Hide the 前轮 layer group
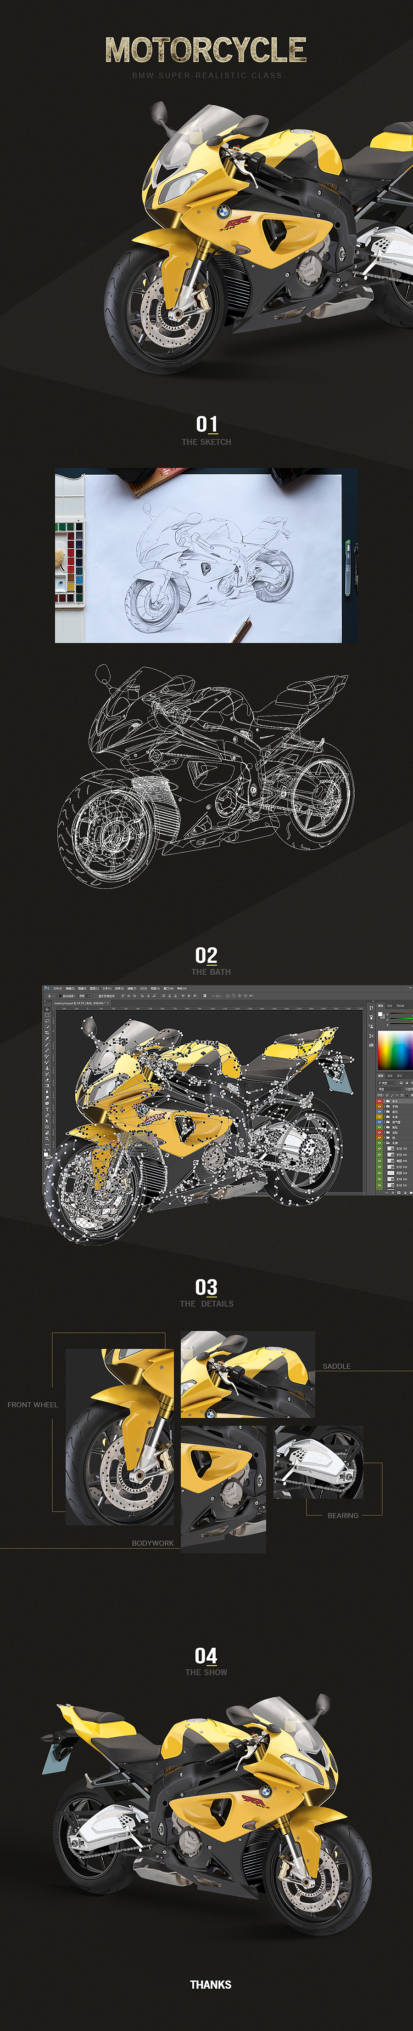 coord(379,1127)
